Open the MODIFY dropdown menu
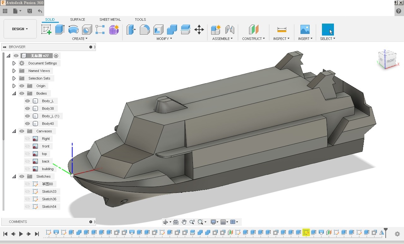Viewport: 404px width, 244px height. click(x=164, y=39)
